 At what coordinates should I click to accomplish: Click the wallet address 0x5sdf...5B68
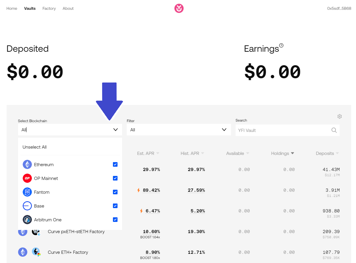(339, 8)
